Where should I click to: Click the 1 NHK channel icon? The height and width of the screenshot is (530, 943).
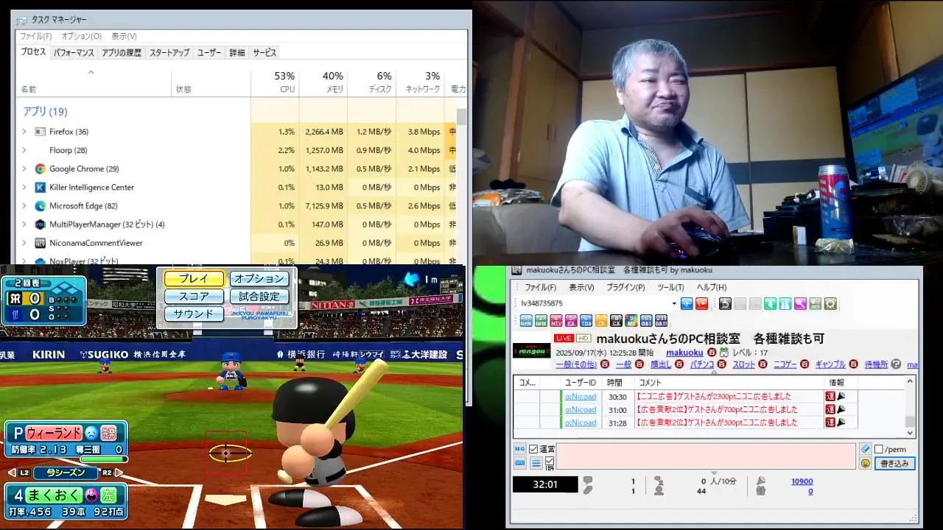(526, 320)
